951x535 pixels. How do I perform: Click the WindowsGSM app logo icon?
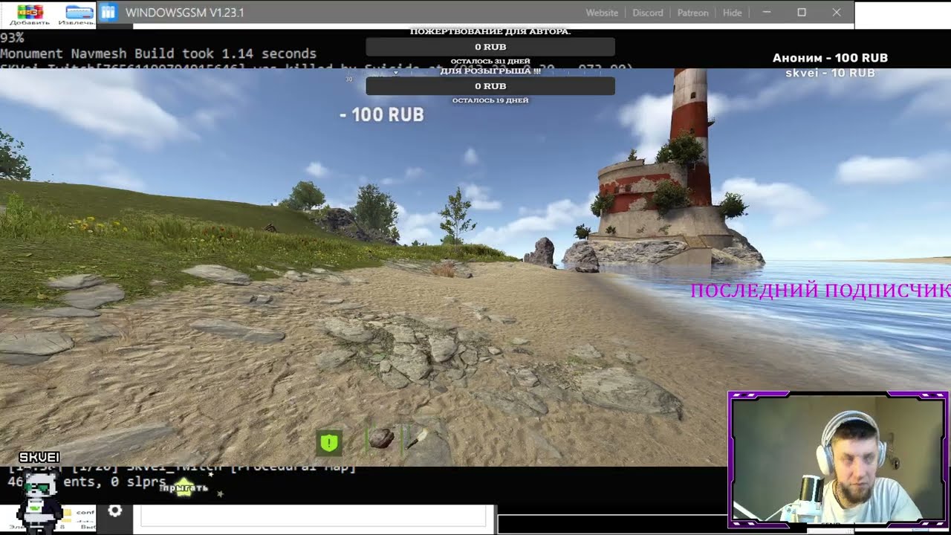click(108, 13)
